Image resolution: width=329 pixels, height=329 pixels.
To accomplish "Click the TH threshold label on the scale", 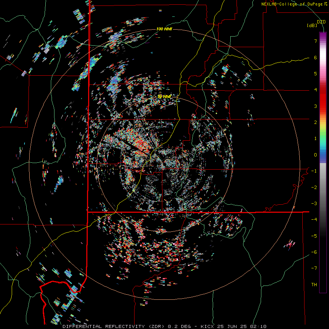I will [x=314, y=285].
